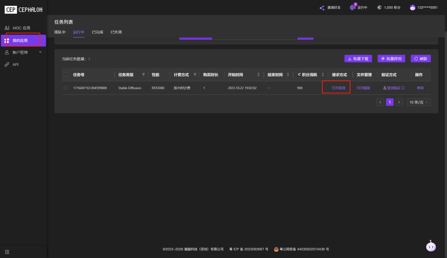447x258 pixels.
Task: Switch to the 已完成 tab
Action: coord(97,32)
